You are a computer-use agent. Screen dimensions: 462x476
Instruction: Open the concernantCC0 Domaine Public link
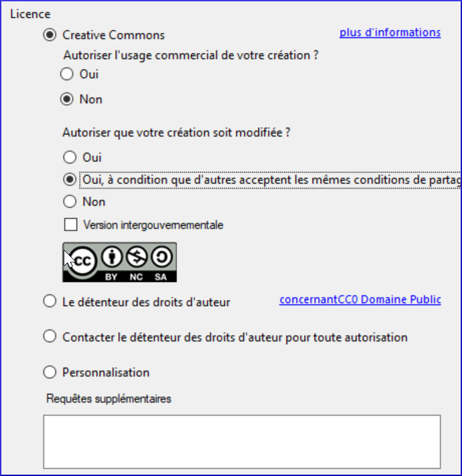click(360, 299)
